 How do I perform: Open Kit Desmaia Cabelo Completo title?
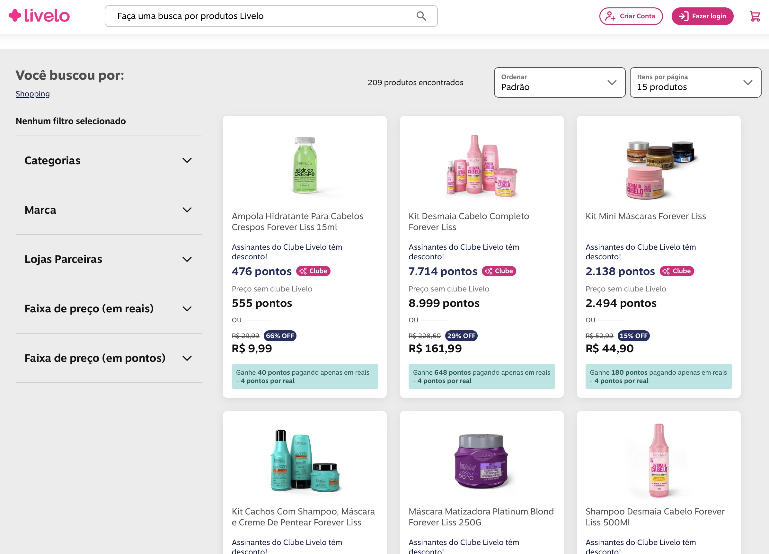(x=469, y=221)
